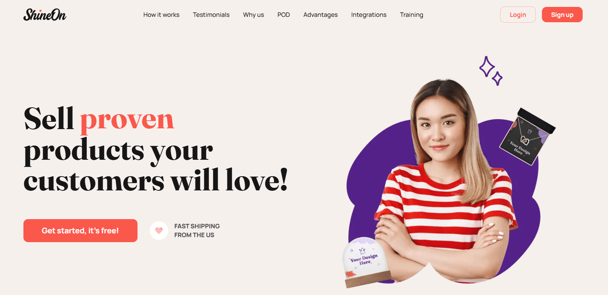608x295 pixels.
Task: Click the Fast Shipping From The US text
Action: click(197, 231)
